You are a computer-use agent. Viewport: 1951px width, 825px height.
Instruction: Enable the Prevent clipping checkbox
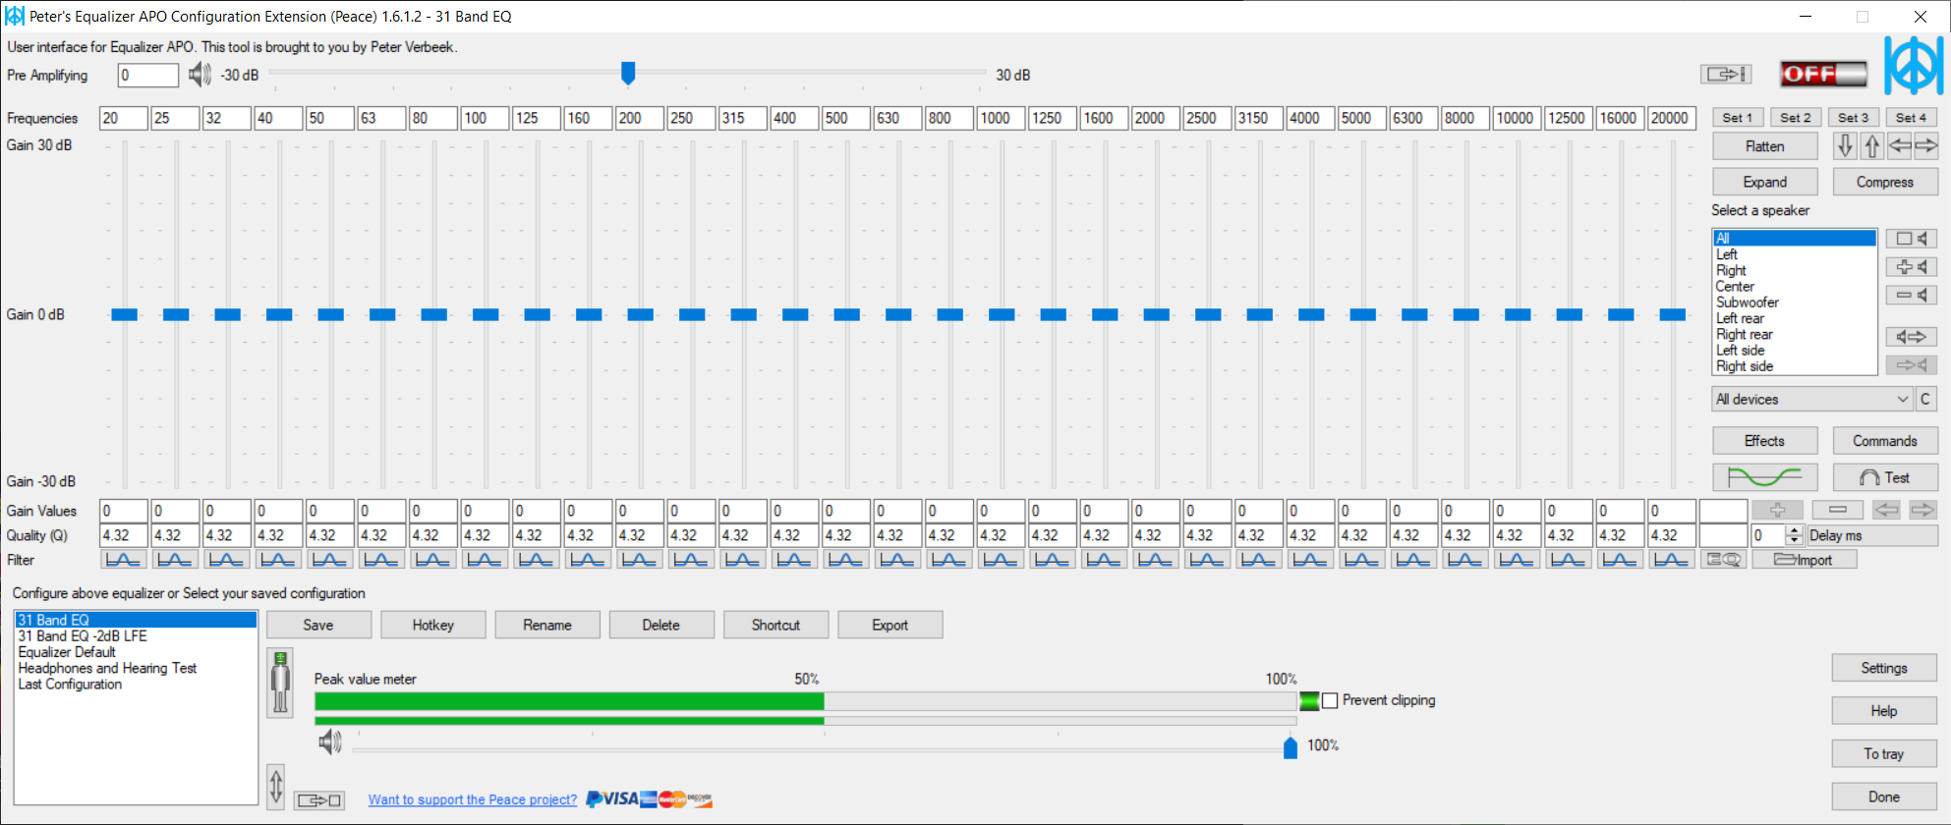pos(1330,700)
